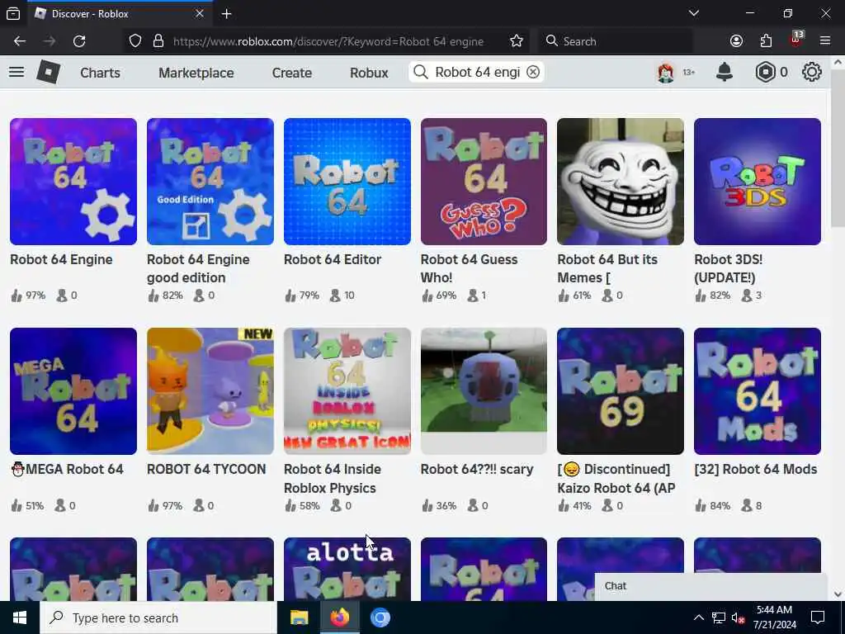The width and height of the screenshot is (845, 634).
Task: Show site security padlock info
Action: (x=158, y=41)
